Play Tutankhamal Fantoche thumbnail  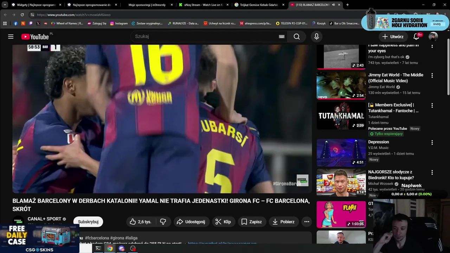click(341, 116)
